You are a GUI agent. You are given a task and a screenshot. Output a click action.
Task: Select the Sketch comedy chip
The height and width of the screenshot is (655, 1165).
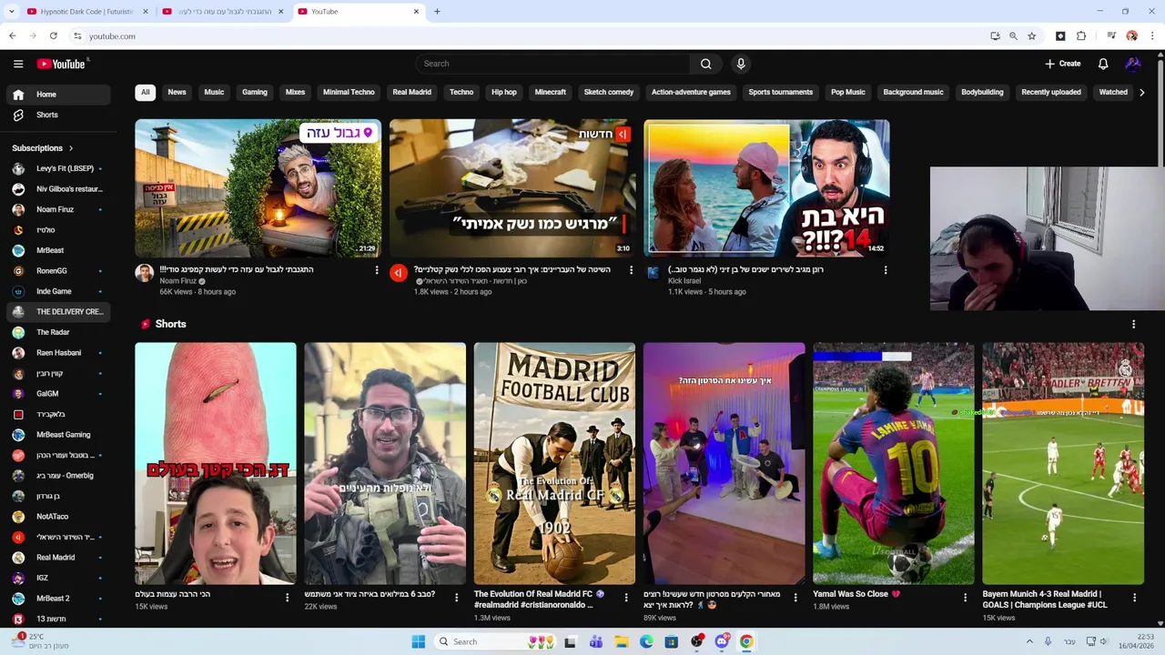point(609,92)
